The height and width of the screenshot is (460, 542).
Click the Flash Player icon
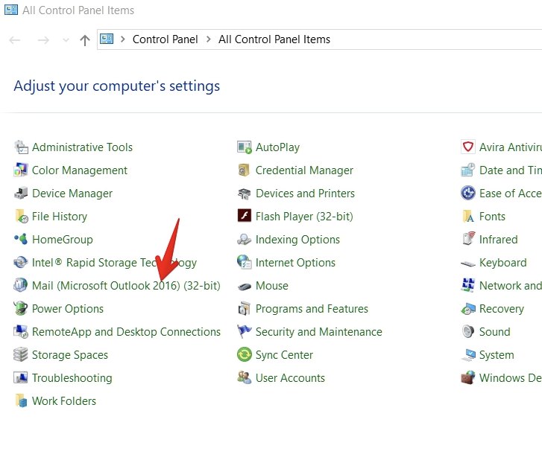click(245, 216)
